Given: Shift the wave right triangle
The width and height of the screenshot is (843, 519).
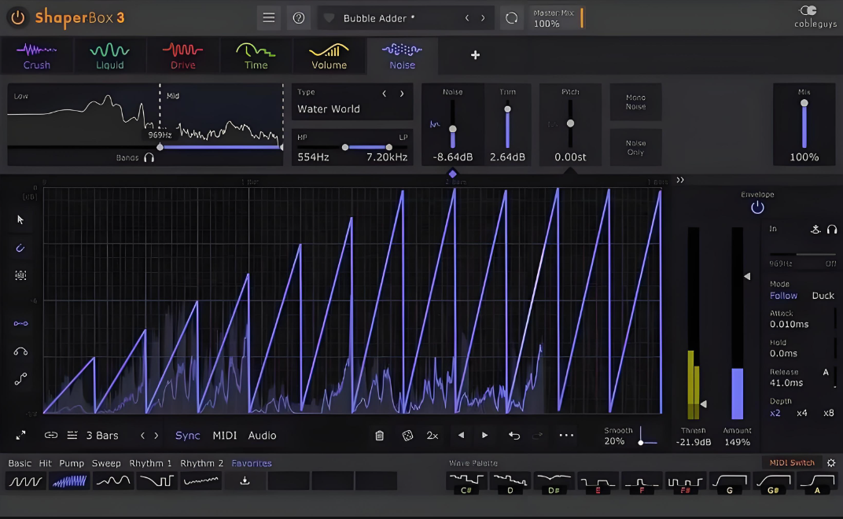Looking at the screenshot, I should tap(484, 435).
